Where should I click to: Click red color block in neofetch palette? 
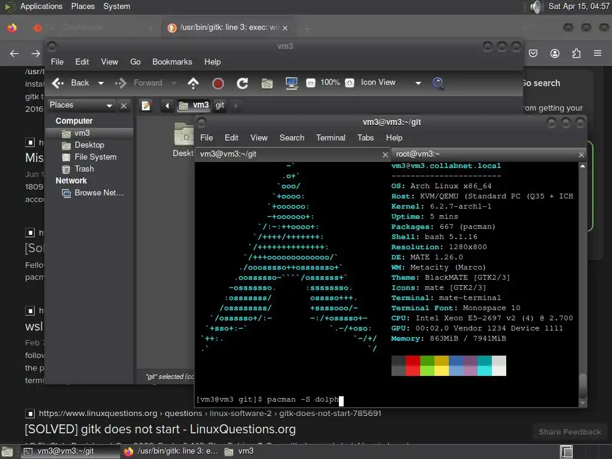coord(412,366)
